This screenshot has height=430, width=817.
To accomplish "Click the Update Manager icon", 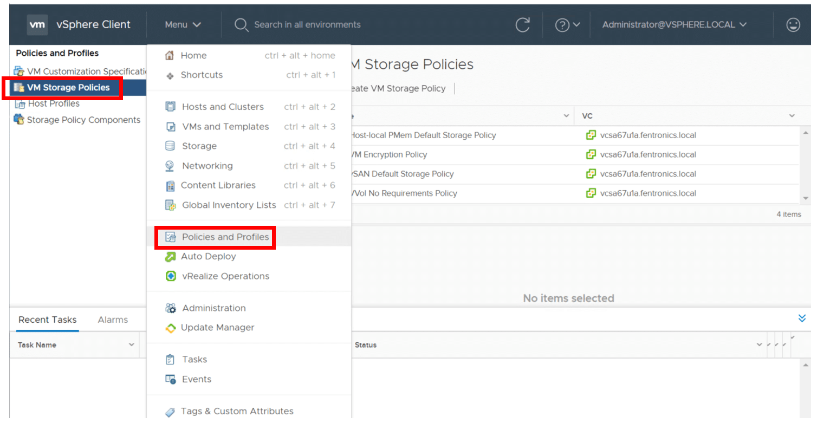I will click(170, 328).
